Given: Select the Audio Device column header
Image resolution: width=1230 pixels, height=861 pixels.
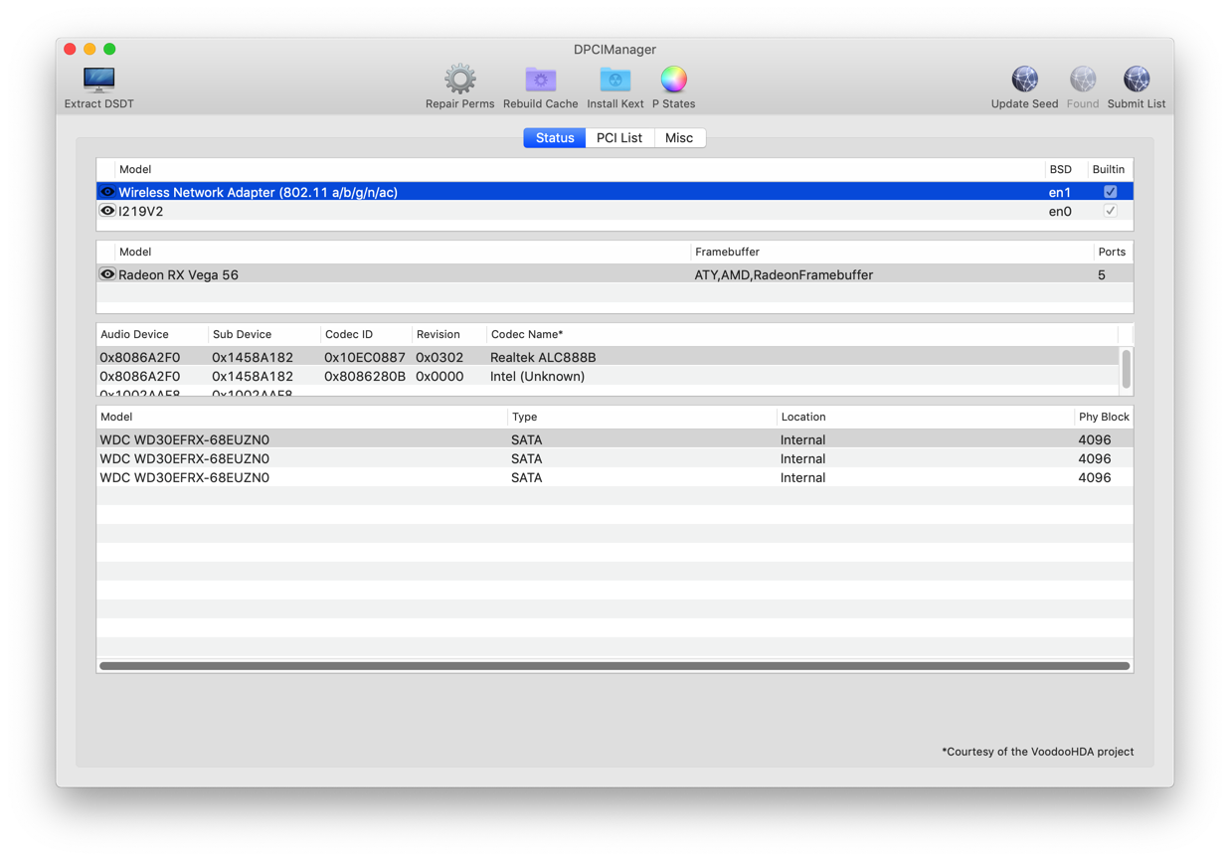Looking at the screenshot, I should click(152, 334).
